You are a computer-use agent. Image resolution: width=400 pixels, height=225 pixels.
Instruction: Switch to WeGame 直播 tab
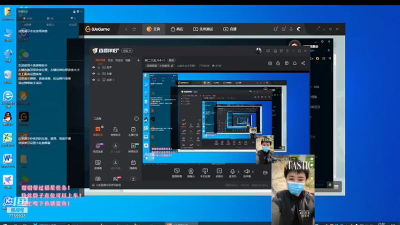pyautogui.click(x=230, y=29)
